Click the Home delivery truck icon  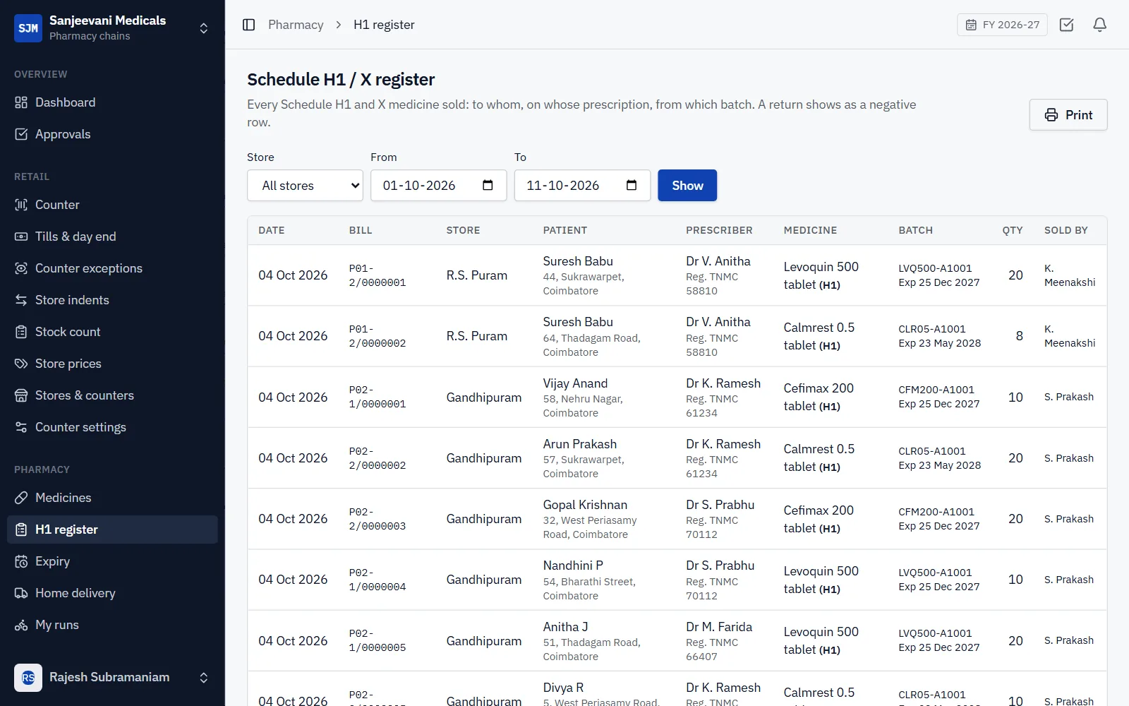click(x=21, y=593)
